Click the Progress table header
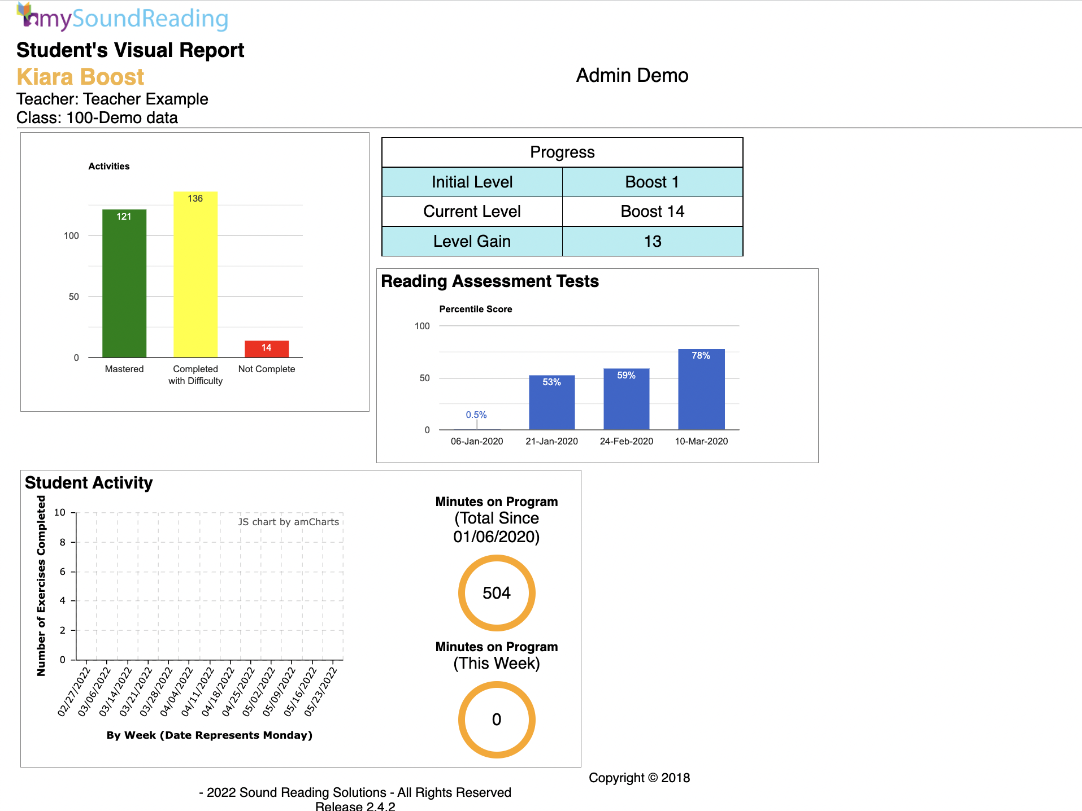The image size is (1082, 811). [562, 152]
